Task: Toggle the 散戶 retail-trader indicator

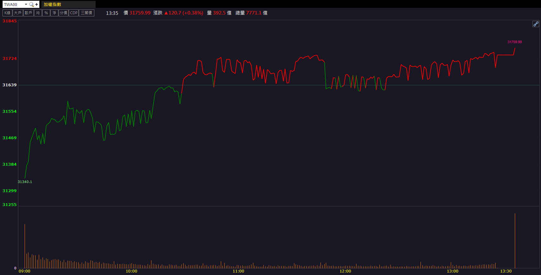Action: (x=28, y=13)
